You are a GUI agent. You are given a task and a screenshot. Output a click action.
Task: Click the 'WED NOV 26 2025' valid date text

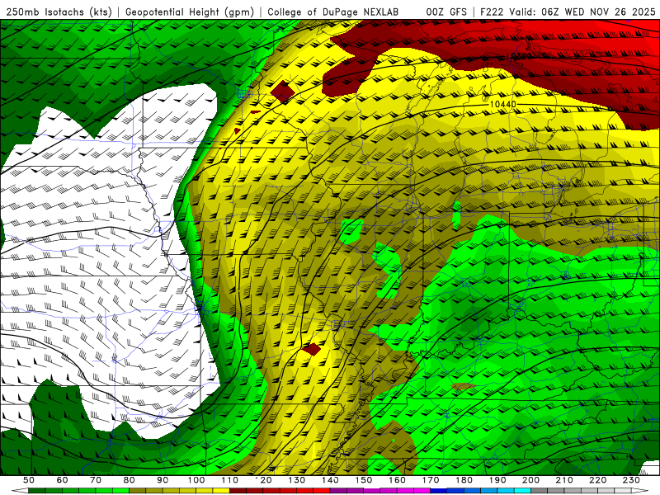pos(610,12)
